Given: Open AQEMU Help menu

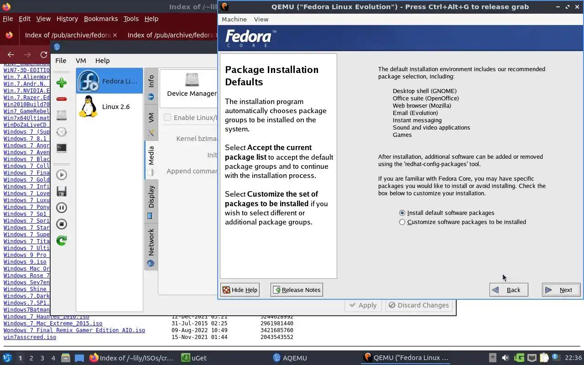Looking at the screenshot, I should tap(102, 60).
